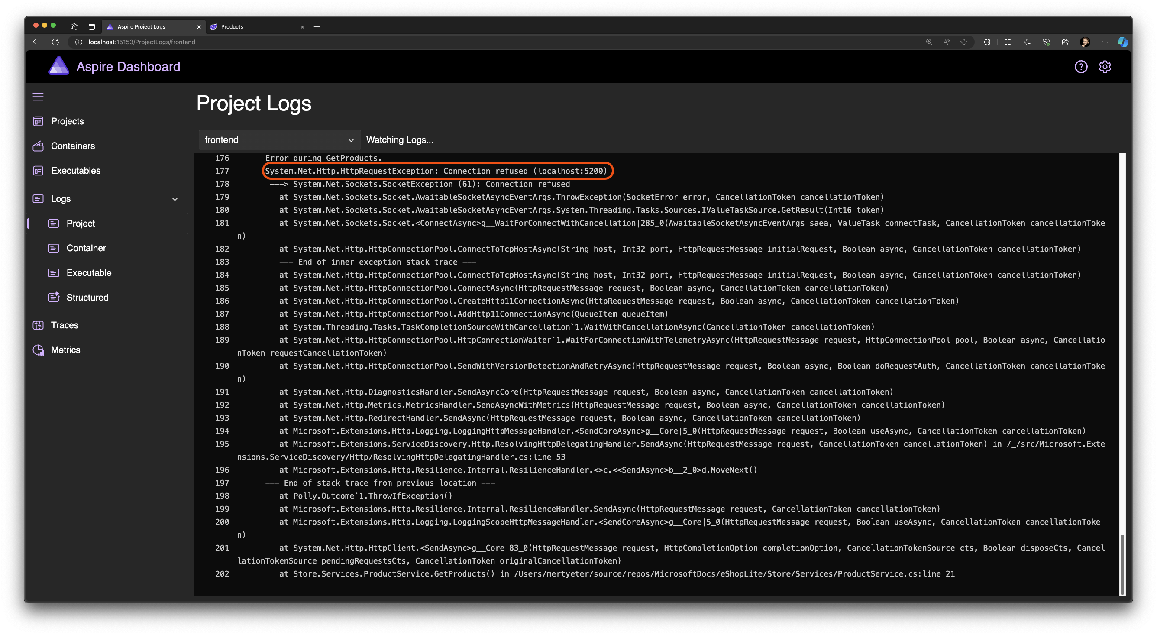Viewport: 1157px width, 635px height.
Task: Open the Containers page
Action: pyautogui.click(x=73, y=146)
